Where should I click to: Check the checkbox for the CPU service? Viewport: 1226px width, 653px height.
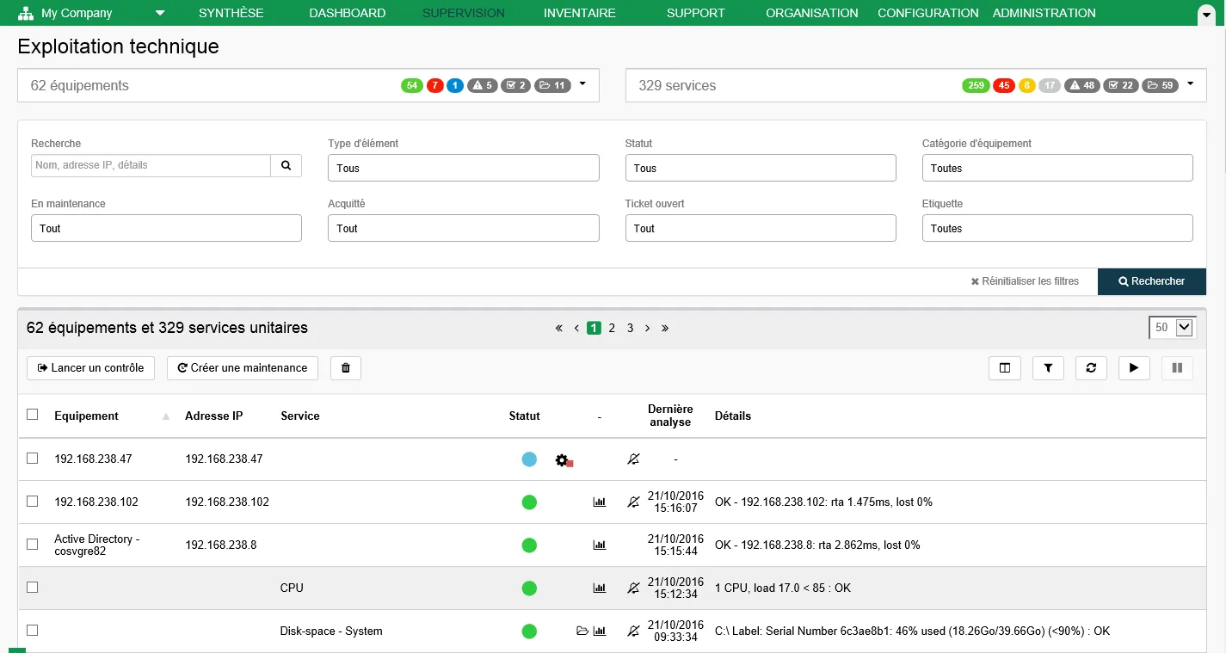pyautogui.click(x=33, y=587)
